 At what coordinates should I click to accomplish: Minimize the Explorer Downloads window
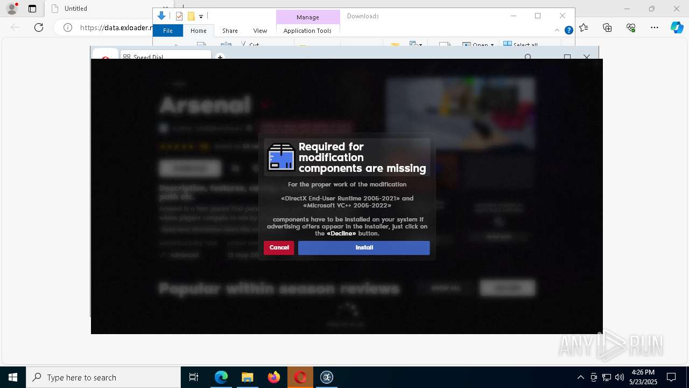(513, 16)
